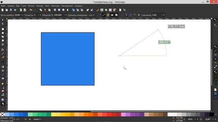The width and height of the screenshot is (218, 122).
Task: Open Align and Distribute dialog
Action: pos(114,10)
